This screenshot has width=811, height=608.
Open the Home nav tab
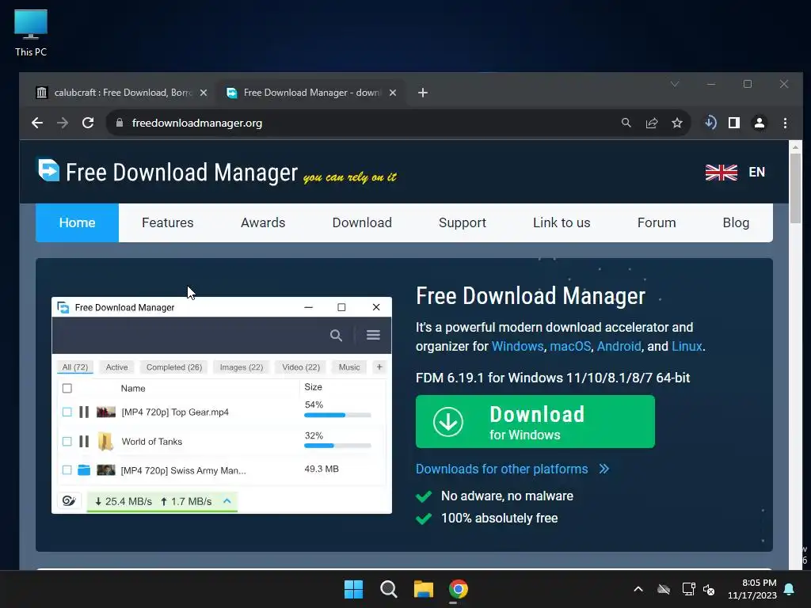[77, 222]
